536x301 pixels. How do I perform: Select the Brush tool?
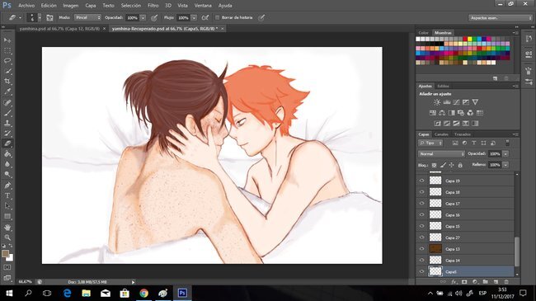click(x=7, y=112)
